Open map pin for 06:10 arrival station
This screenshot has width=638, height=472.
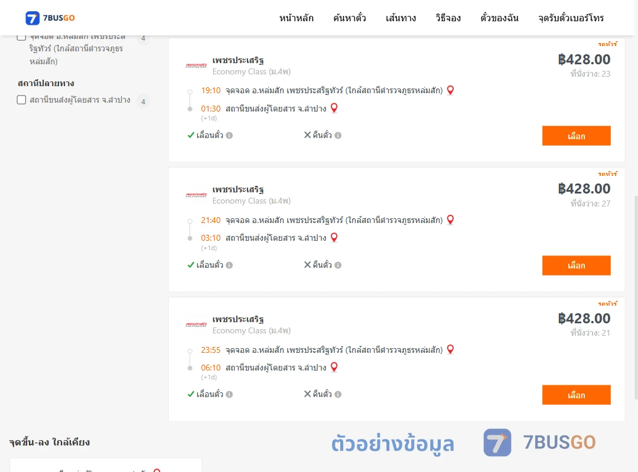click(334, 367)
